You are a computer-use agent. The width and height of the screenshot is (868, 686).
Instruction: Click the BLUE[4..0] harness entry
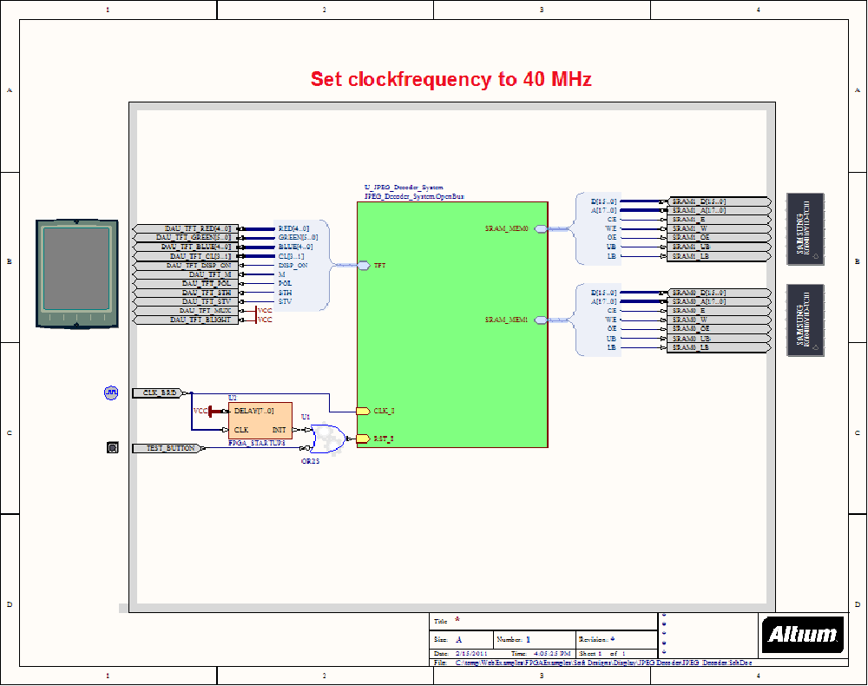[295, 247]
